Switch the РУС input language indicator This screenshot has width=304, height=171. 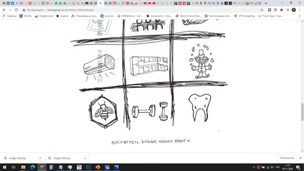(278, 167)
